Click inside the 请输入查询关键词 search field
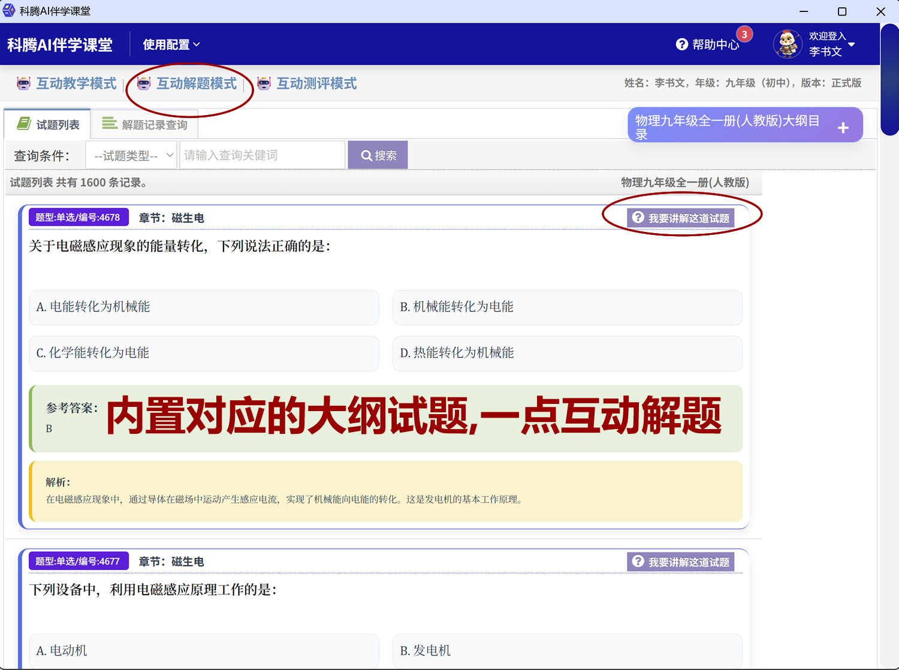This screenshot has width=899, height=670. [262, 155]
